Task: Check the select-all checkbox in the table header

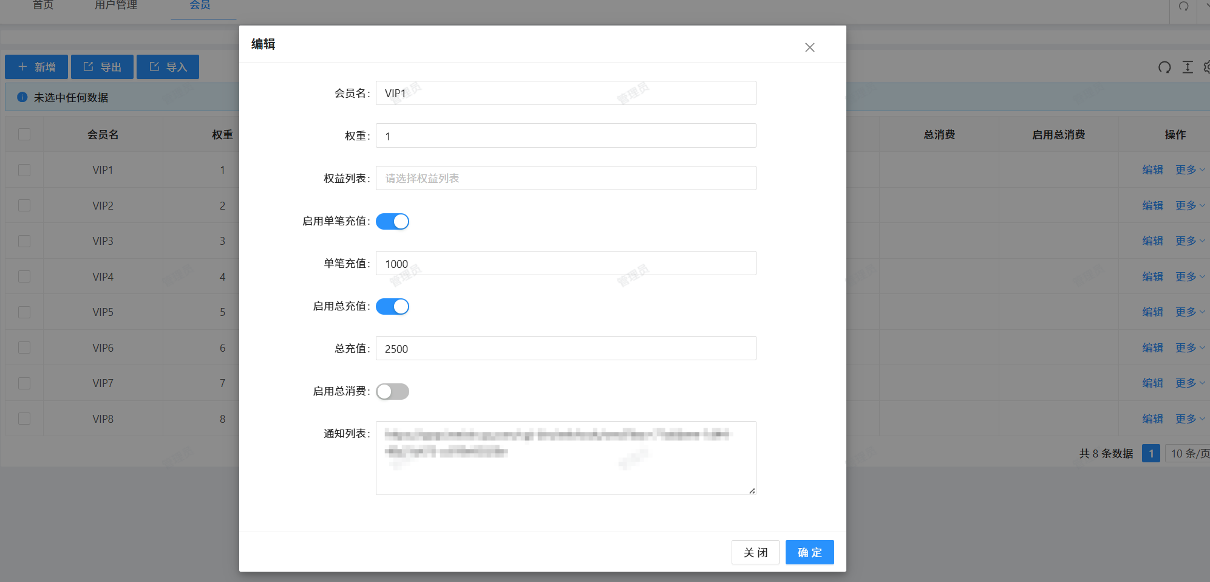Action: coord(24,134)
